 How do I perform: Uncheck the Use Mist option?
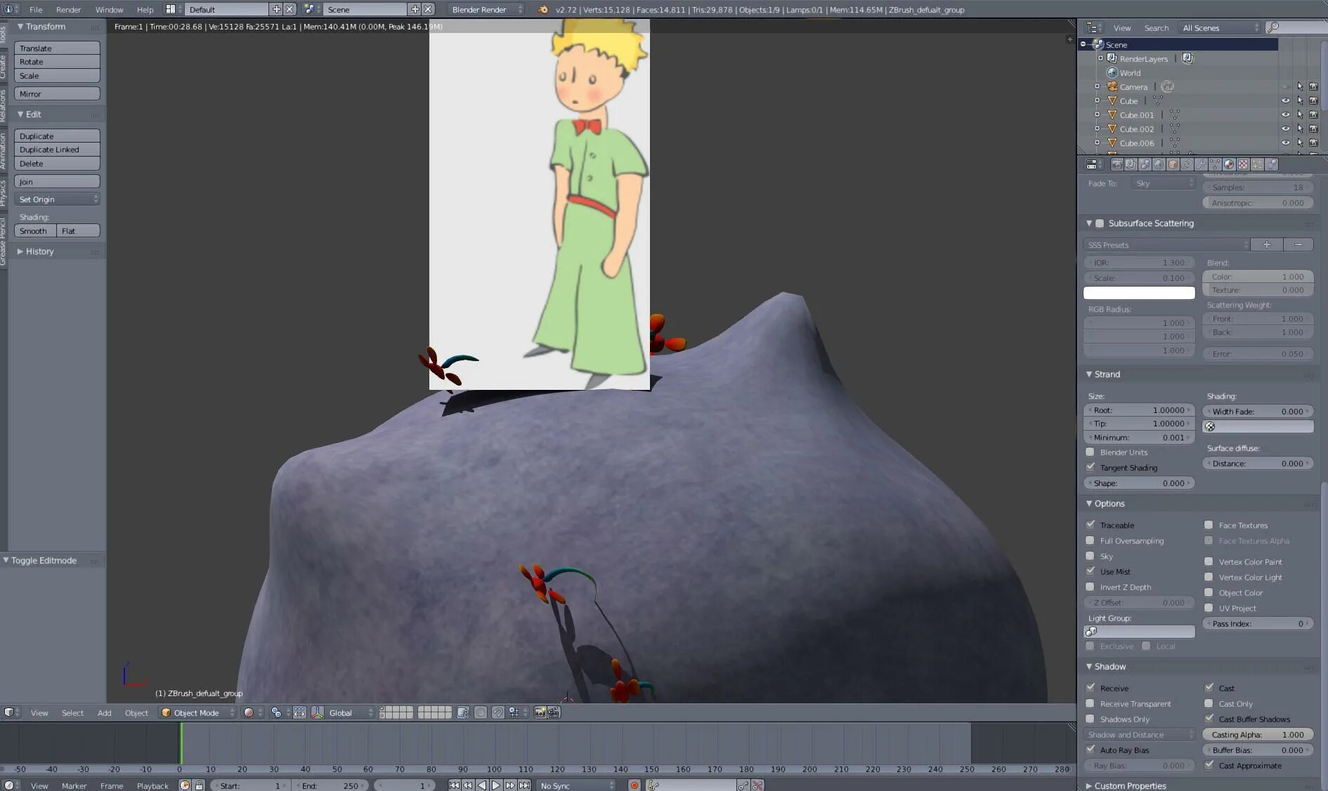point(1091,571)
